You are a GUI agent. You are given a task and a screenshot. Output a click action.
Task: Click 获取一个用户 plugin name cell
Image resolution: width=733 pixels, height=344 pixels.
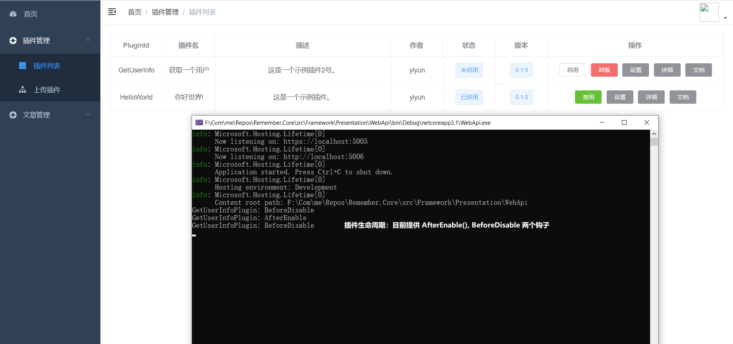[189, 70]
